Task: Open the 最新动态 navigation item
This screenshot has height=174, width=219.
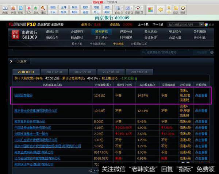Action: (x=52, y=32)
